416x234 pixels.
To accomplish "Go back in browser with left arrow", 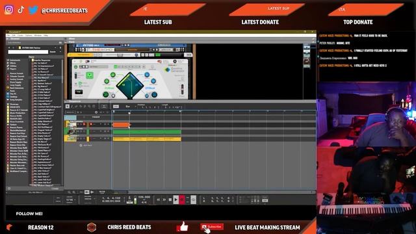I will (x=10, y=47).
